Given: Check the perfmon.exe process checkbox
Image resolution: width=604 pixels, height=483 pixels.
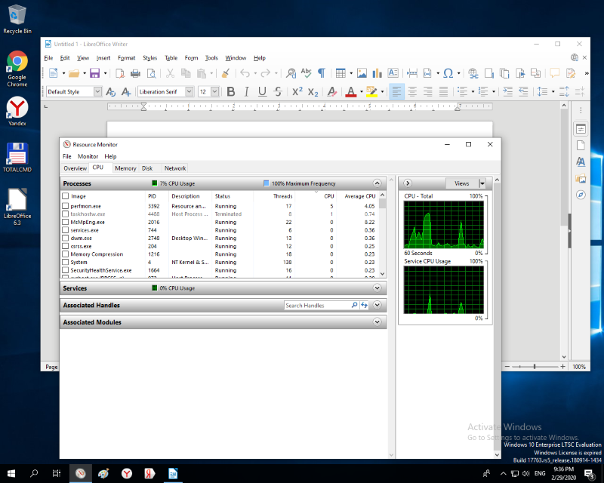Looking at the screenshot, I should pyautogui.click(x=66, y=206).
